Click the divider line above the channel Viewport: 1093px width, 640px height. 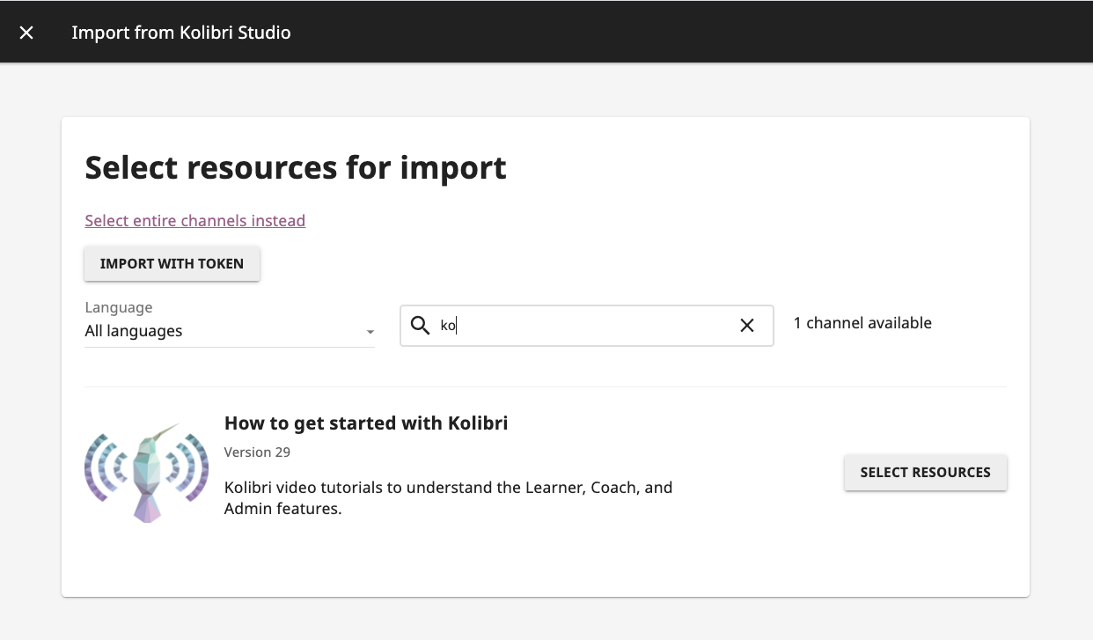pyautogui.click(x=546, y=387)
